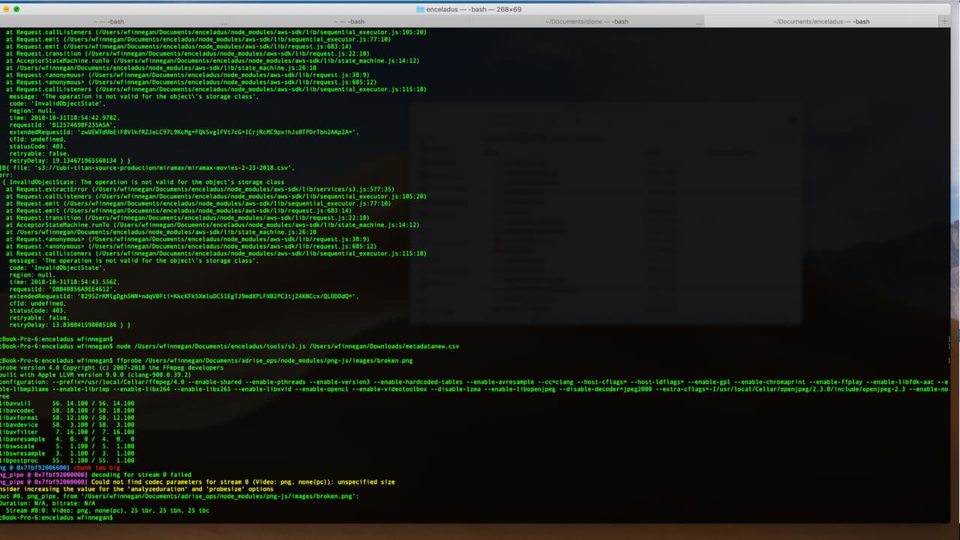Click the enceladus folder icon in title bar
The height and width of the screenshot is (540, 960).
point(420,9)
